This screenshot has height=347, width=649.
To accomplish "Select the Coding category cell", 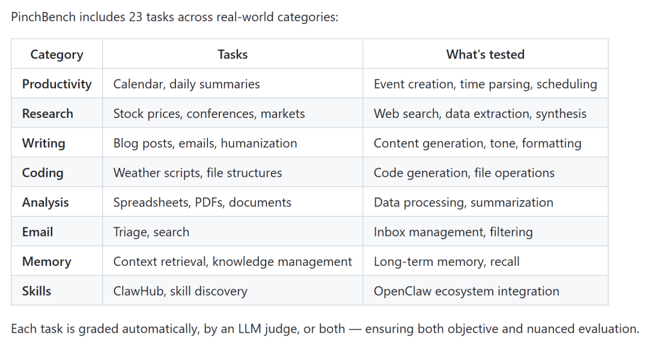I will 43,173.
